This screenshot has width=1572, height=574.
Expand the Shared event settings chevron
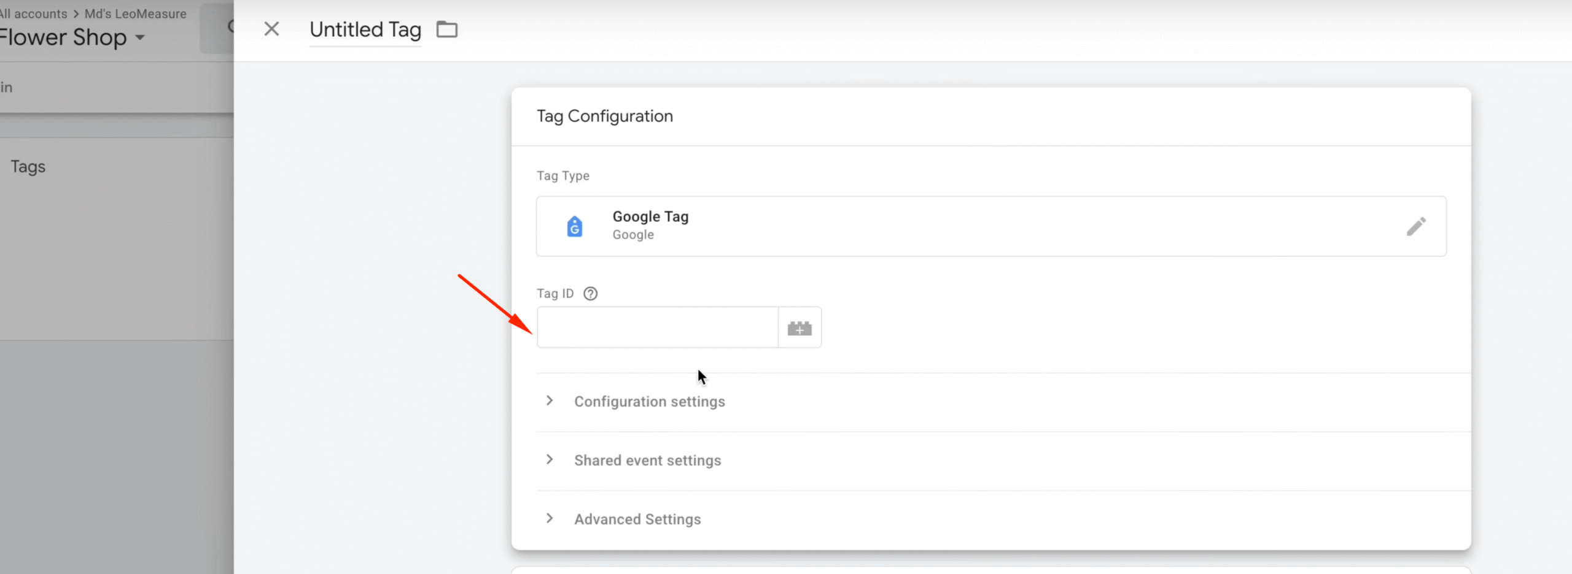click(x=550, y=460)
